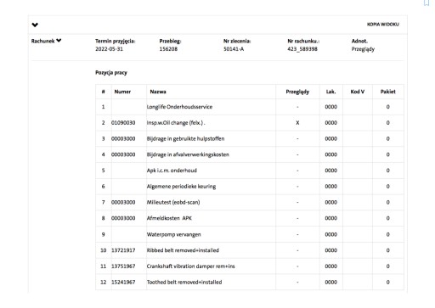Click part number 13751967
Viewport: 435px width, 308px height.
click(x=123, y=266)
